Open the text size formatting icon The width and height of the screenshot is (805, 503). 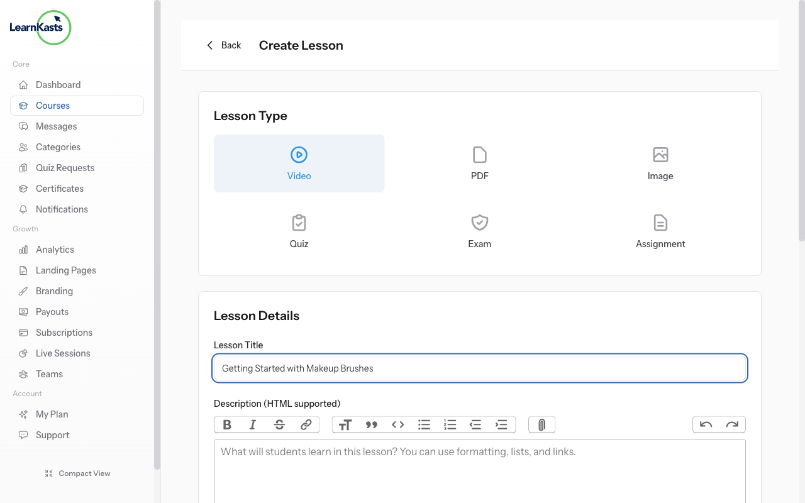(345, 424)
